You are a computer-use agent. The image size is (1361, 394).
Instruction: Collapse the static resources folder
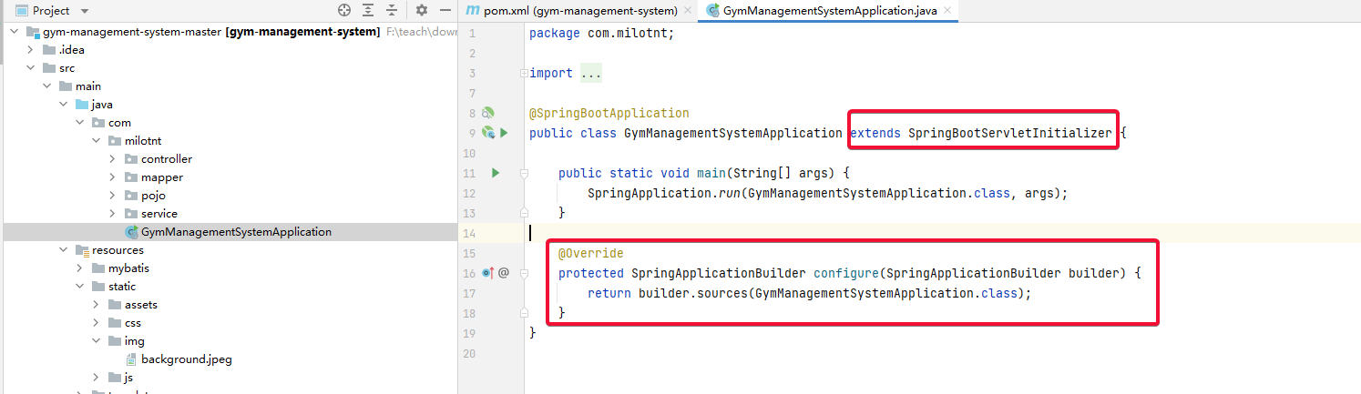(79, 287)
